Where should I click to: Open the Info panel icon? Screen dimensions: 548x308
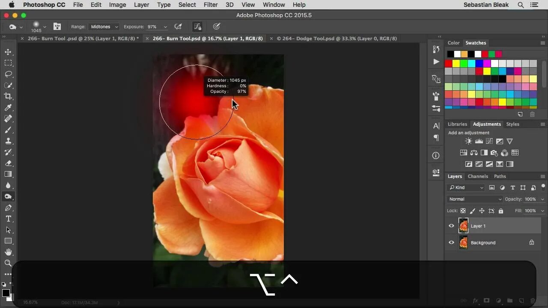pyautogui.click(x=436, y=156)
